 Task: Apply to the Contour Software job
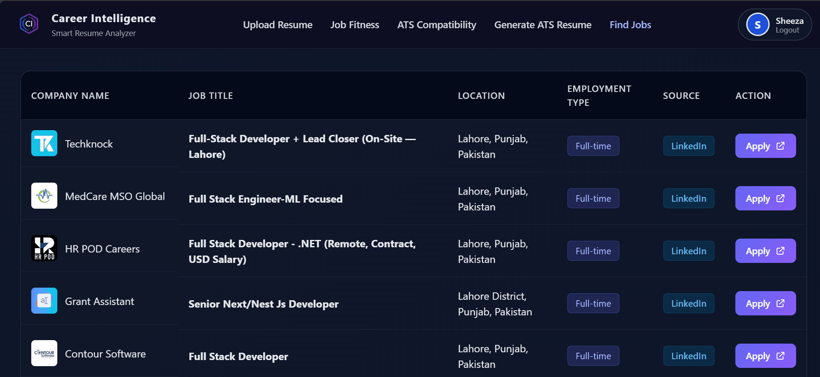(765, 356)
